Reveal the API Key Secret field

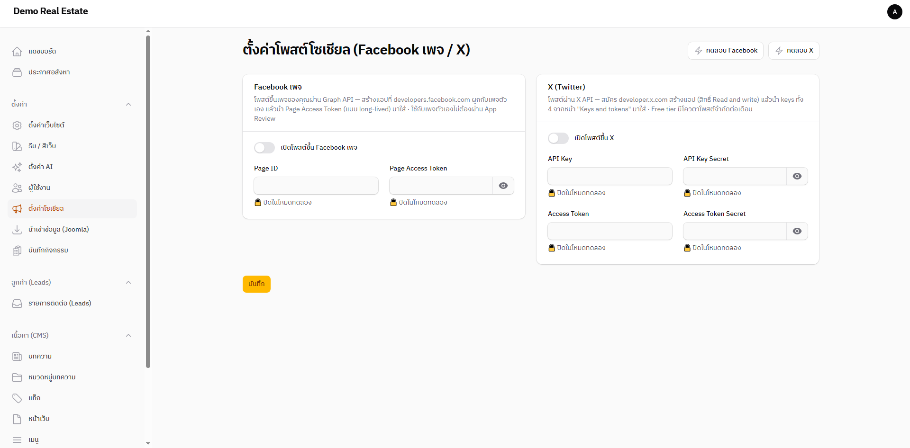coord(797,176)
